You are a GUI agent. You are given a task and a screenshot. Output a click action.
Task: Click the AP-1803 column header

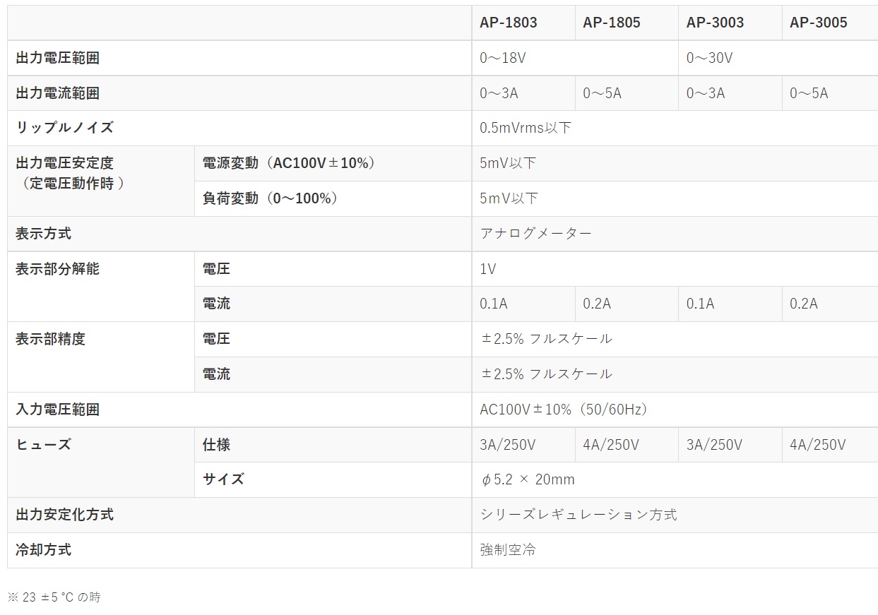click(509, 23)
